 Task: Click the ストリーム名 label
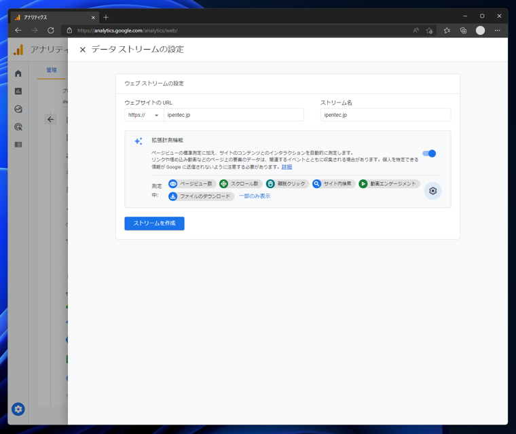(x=336, y=103)
